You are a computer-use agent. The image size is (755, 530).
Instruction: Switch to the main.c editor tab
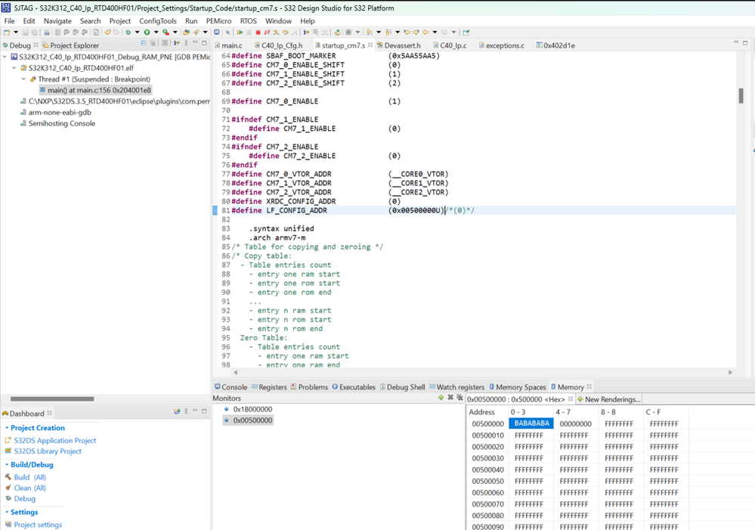[231, 45]
